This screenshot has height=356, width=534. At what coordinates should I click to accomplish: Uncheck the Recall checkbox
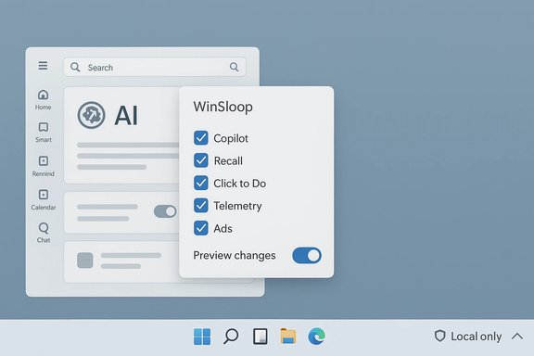pyautogui.click(x=201, y=160)
